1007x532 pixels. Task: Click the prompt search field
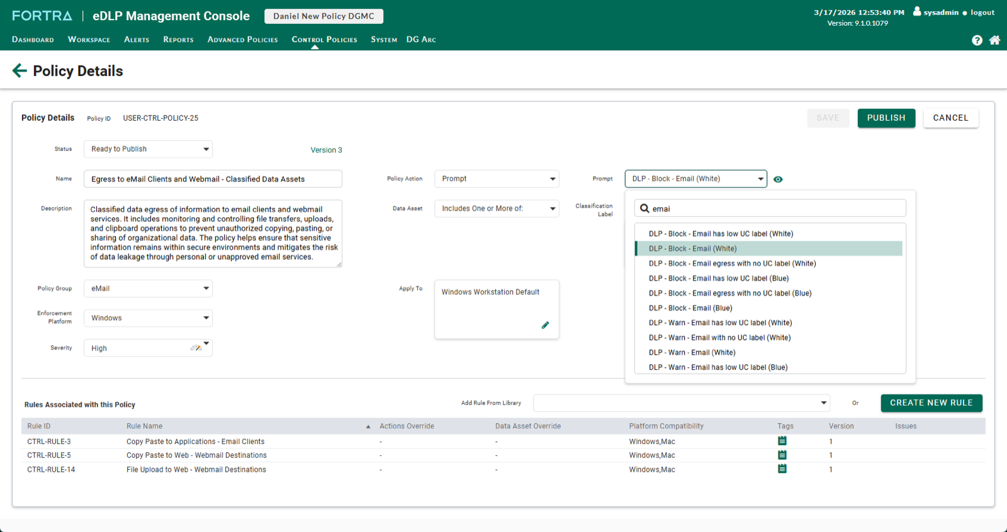(770, 208)
